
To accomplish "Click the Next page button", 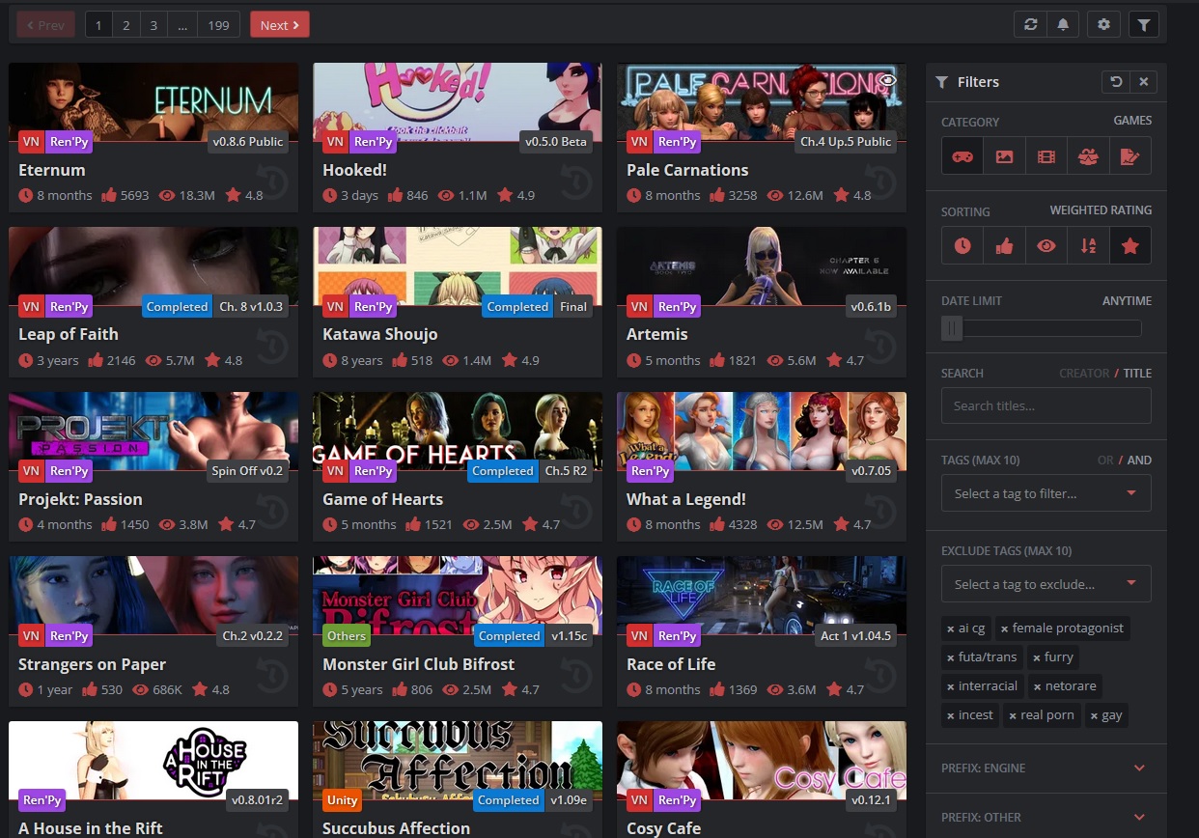I will pyautogui.click(x=279, y=25).
